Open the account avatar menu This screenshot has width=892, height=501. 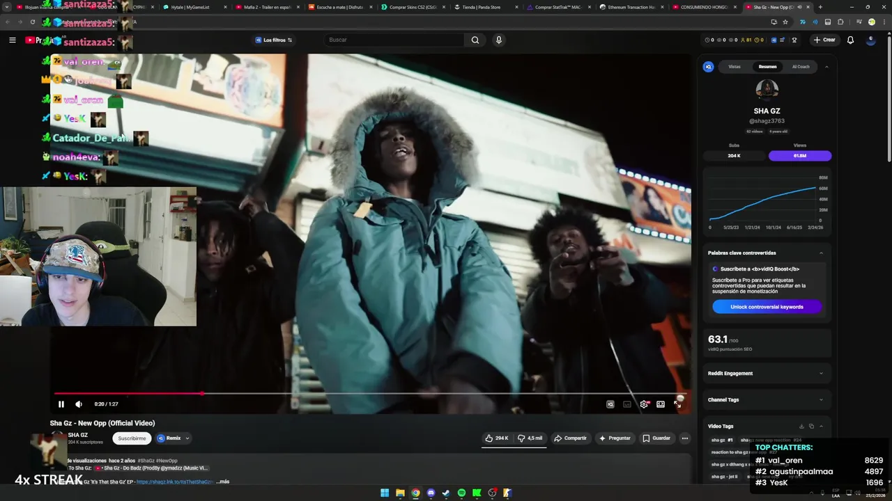point(870,40)
